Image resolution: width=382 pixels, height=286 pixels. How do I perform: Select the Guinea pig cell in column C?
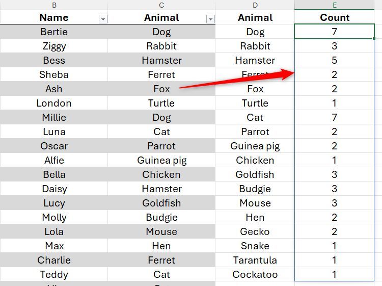[161, 160]
